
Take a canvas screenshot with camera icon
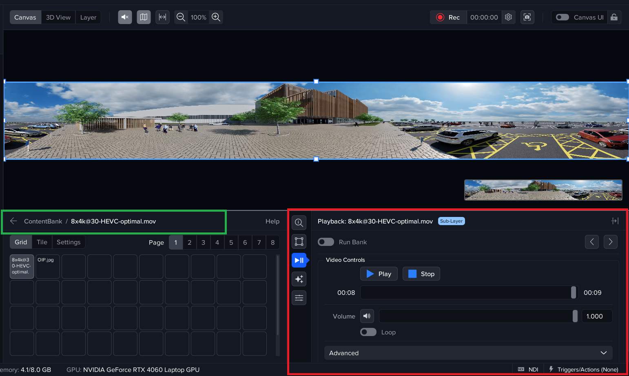pyautogui.click(x=527, y=17)
